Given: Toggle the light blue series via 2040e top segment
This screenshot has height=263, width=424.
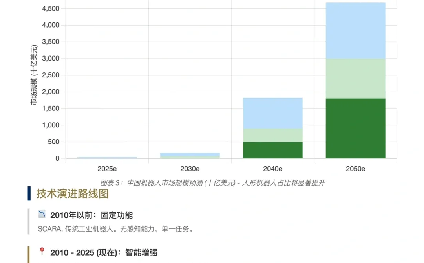Looking at the screenshot, I should (272, 113).
